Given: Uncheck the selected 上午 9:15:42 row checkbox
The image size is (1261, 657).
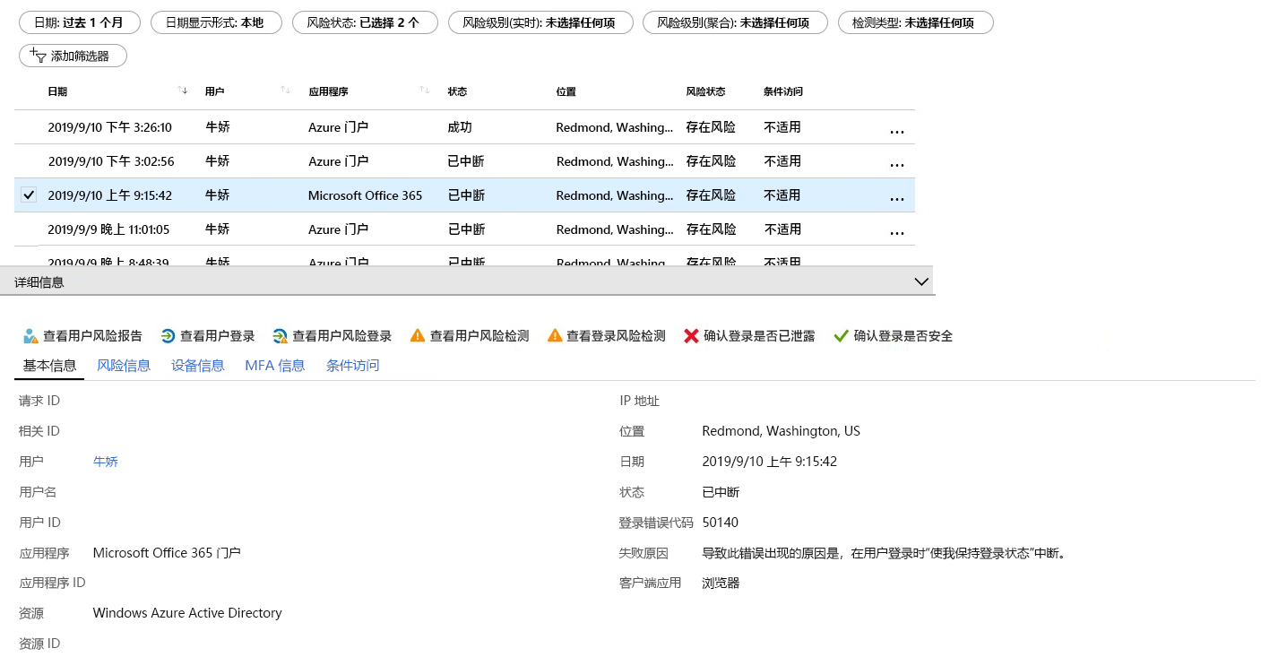Looking at the screenshot, I should point(29,195).
